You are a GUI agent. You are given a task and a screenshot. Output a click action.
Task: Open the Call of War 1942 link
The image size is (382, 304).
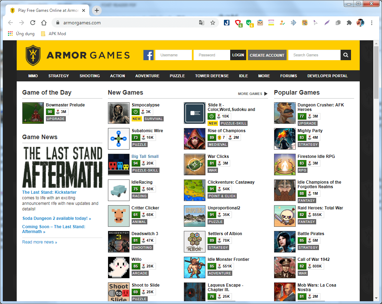point(313,259)
